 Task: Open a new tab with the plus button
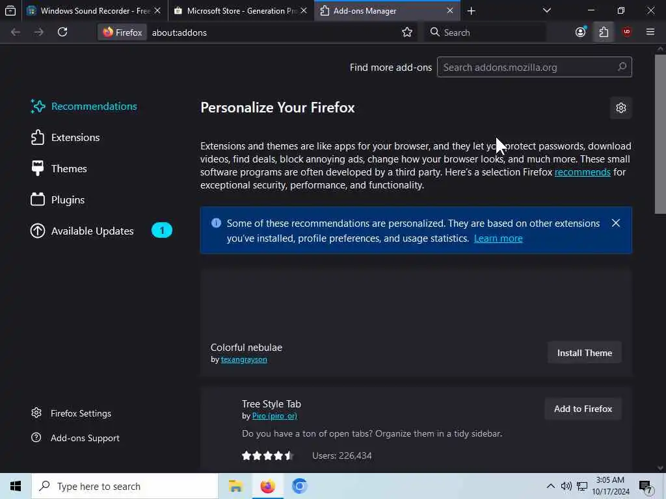click(x=471, y=11)
